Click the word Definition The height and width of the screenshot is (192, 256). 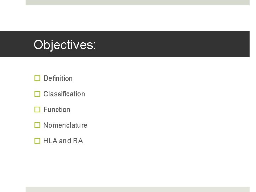click(x=58, y=78)
